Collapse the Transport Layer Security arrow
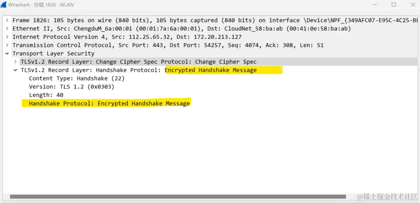 tap(7, 54)
